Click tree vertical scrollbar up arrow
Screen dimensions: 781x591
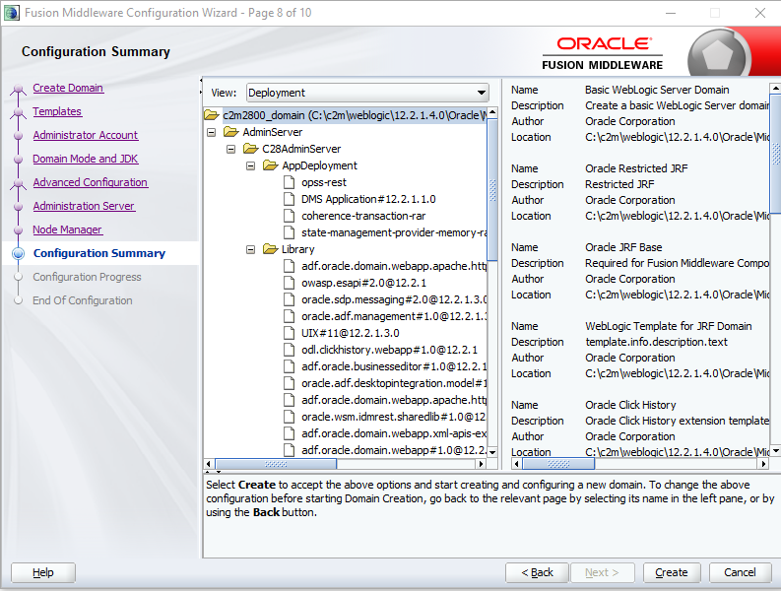click(492, 112)
